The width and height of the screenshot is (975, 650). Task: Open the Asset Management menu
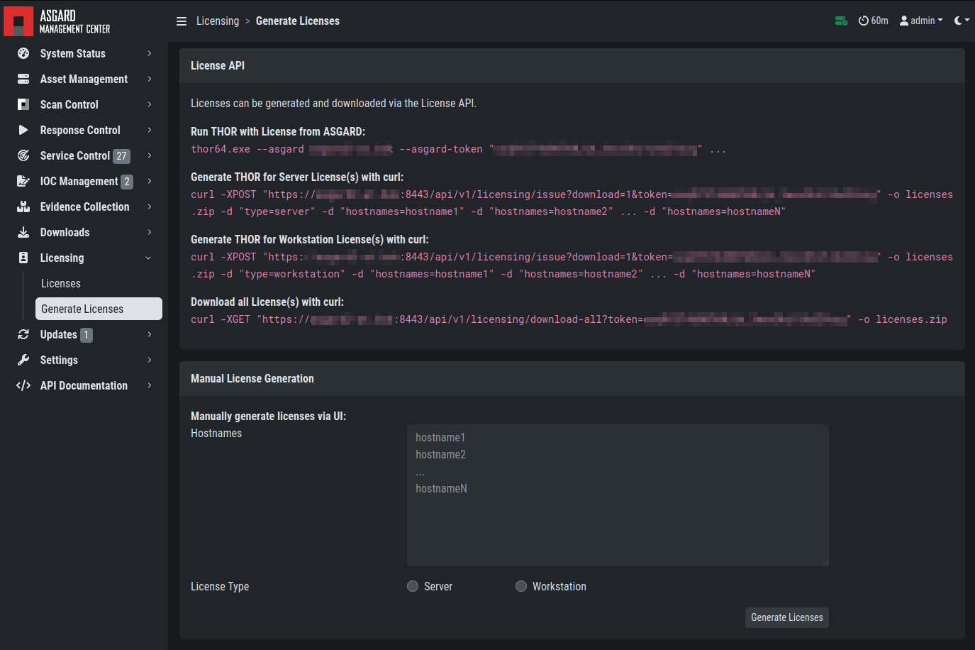(84, 79)
